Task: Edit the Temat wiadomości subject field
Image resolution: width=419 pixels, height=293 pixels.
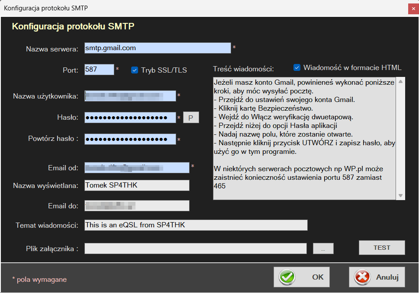Action: click(196, 225)
